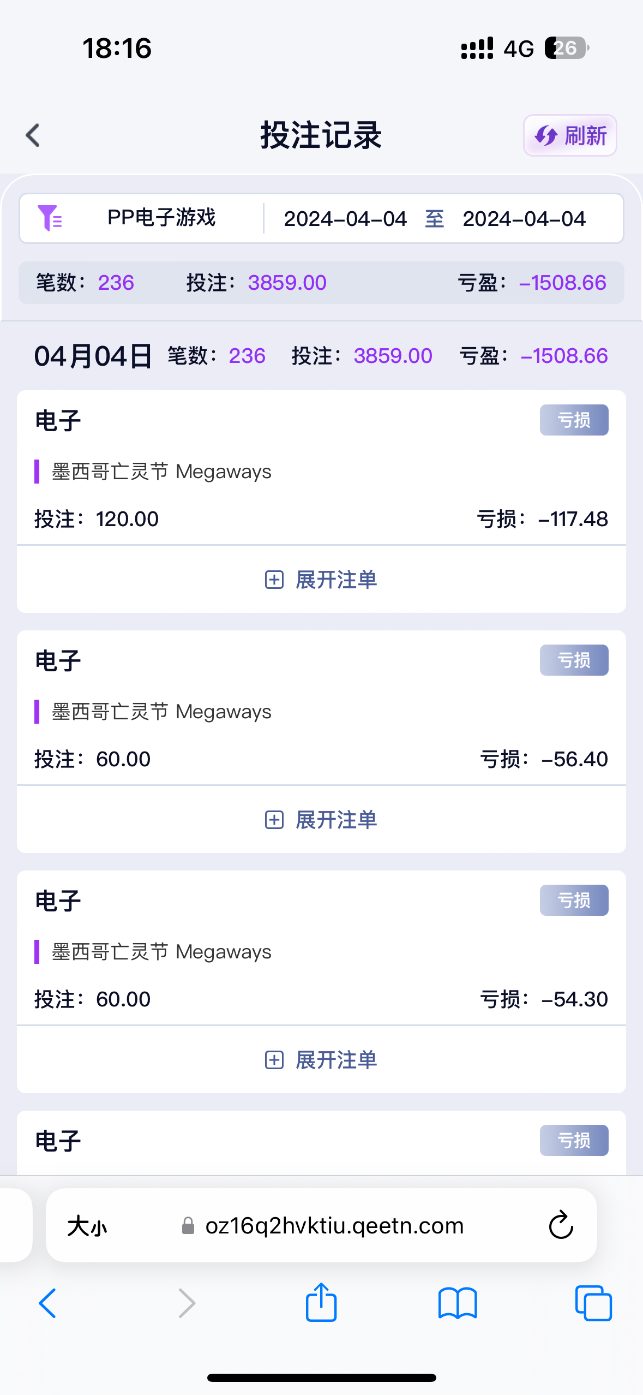Show Safari open tabs icon

coord(593,1303)
